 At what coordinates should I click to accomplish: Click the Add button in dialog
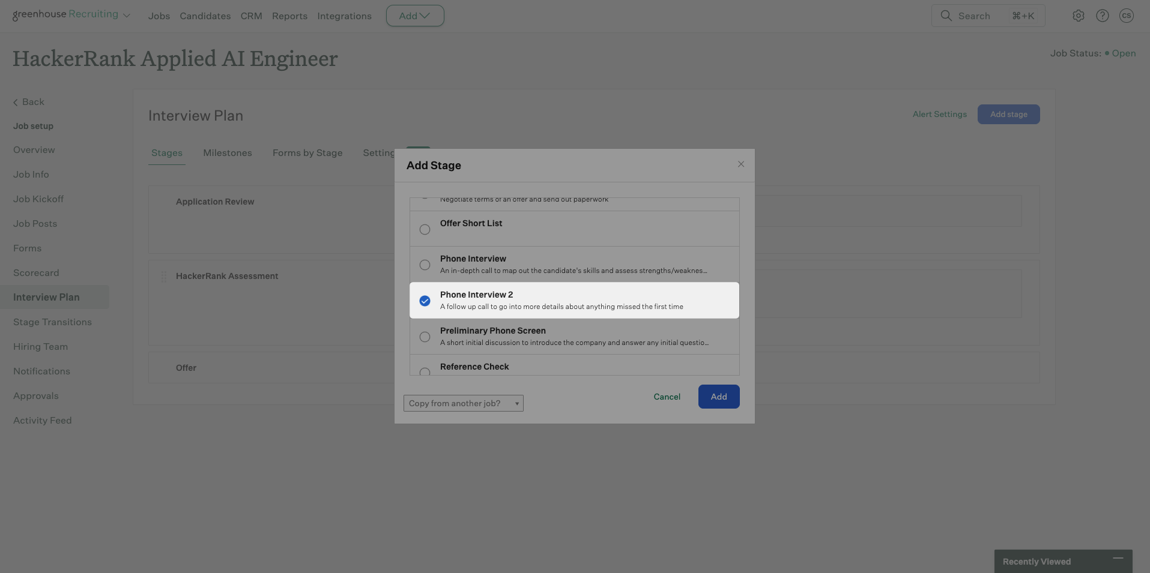[x=719, y=397]
